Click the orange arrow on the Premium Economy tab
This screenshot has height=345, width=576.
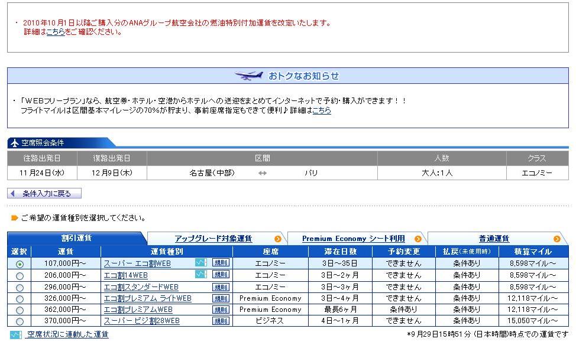(418, 239)
